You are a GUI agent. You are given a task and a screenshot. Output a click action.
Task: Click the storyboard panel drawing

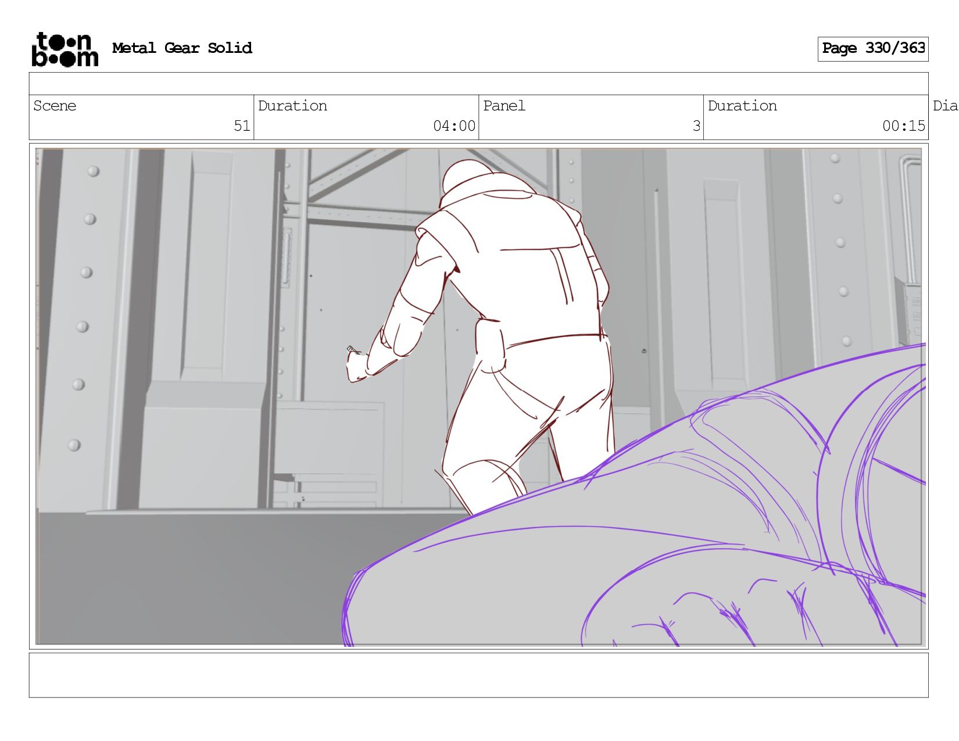479,397
